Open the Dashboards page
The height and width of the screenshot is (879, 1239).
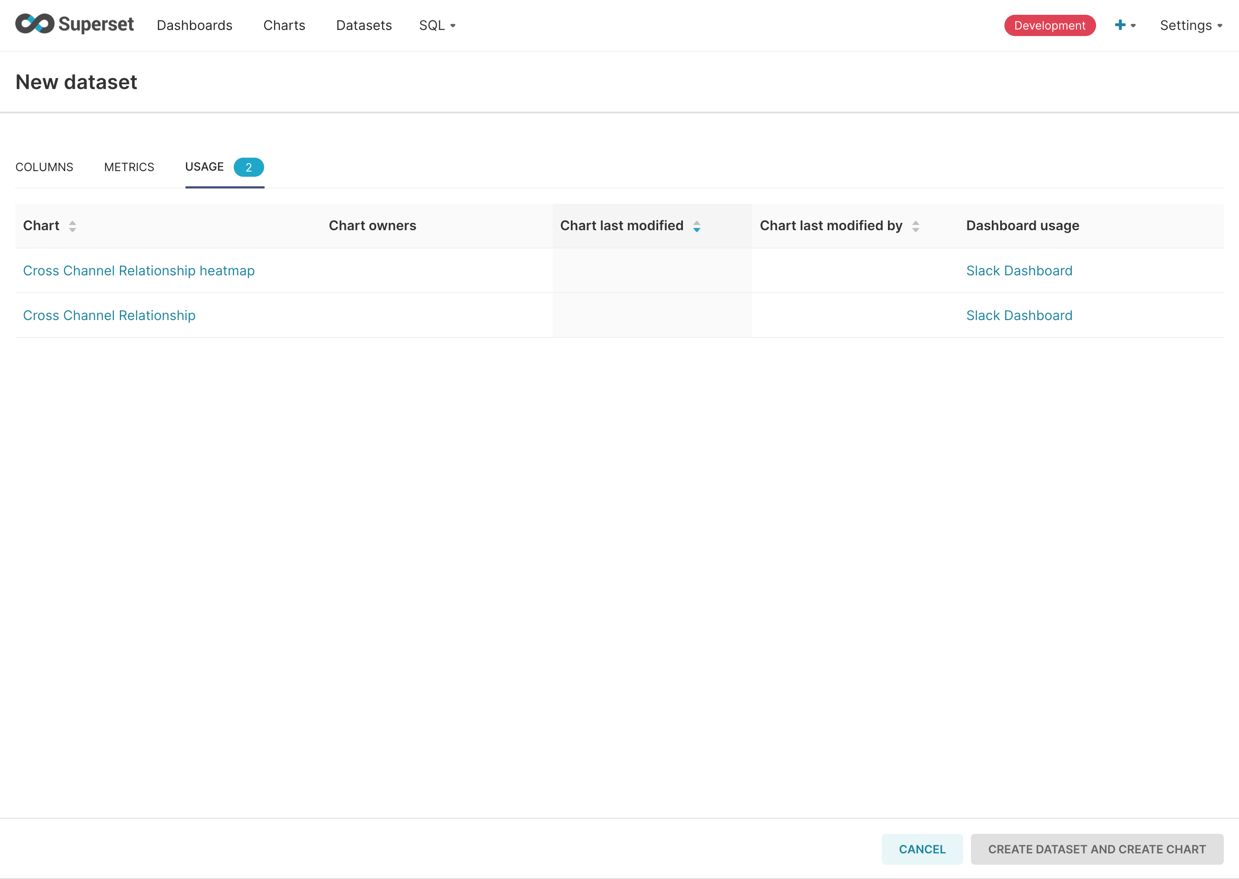(x=194, y=25)
